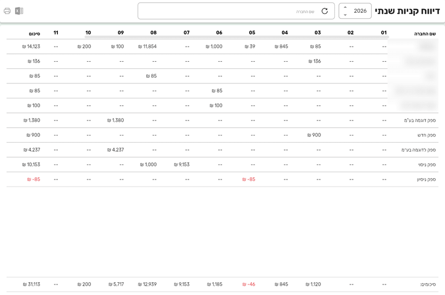This screenshot has height=295, width=445.
Task: Increase the year with up arrow
Action: (345, 7)
